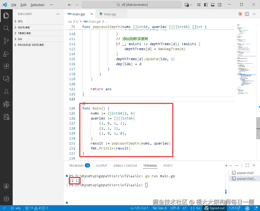Change the UTF-8 file encoding
The width and height of the screenshot is (260, 211).
(175, 208)
